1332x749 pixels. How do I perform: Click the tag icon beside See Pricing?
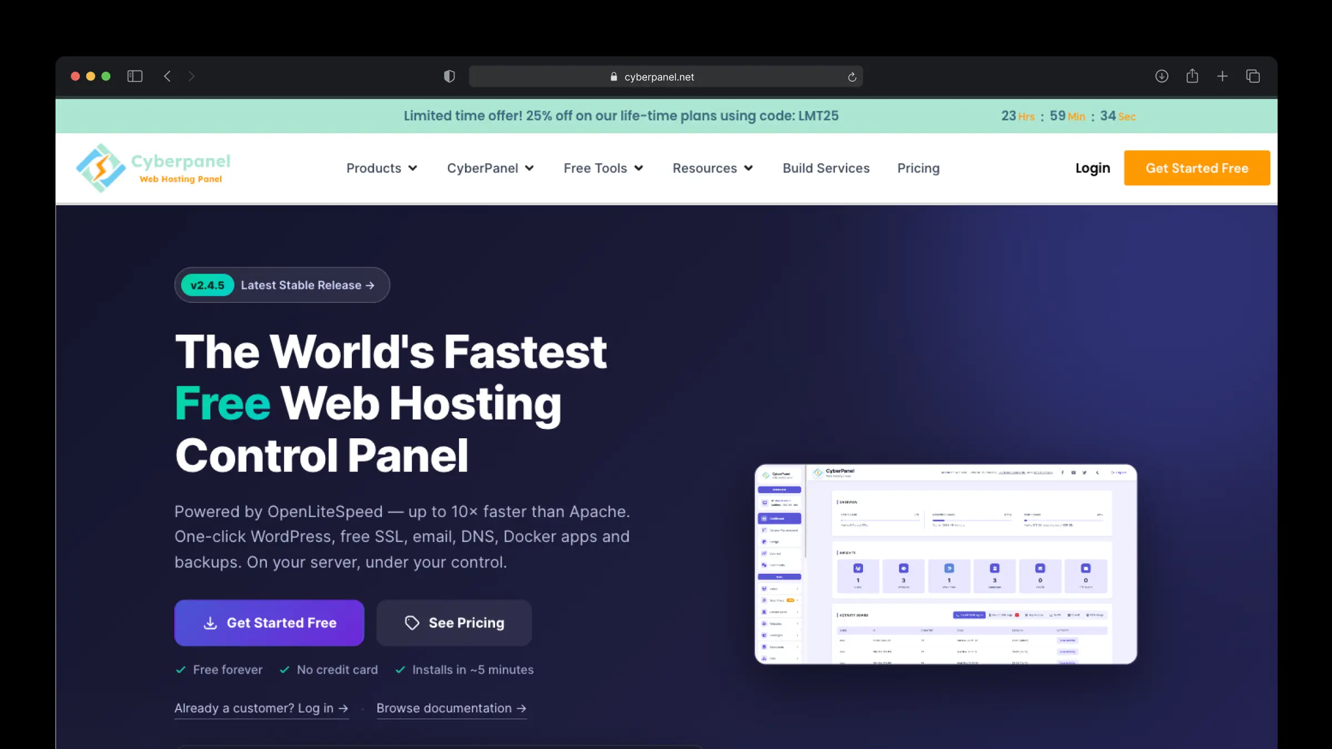click(412, 623)
